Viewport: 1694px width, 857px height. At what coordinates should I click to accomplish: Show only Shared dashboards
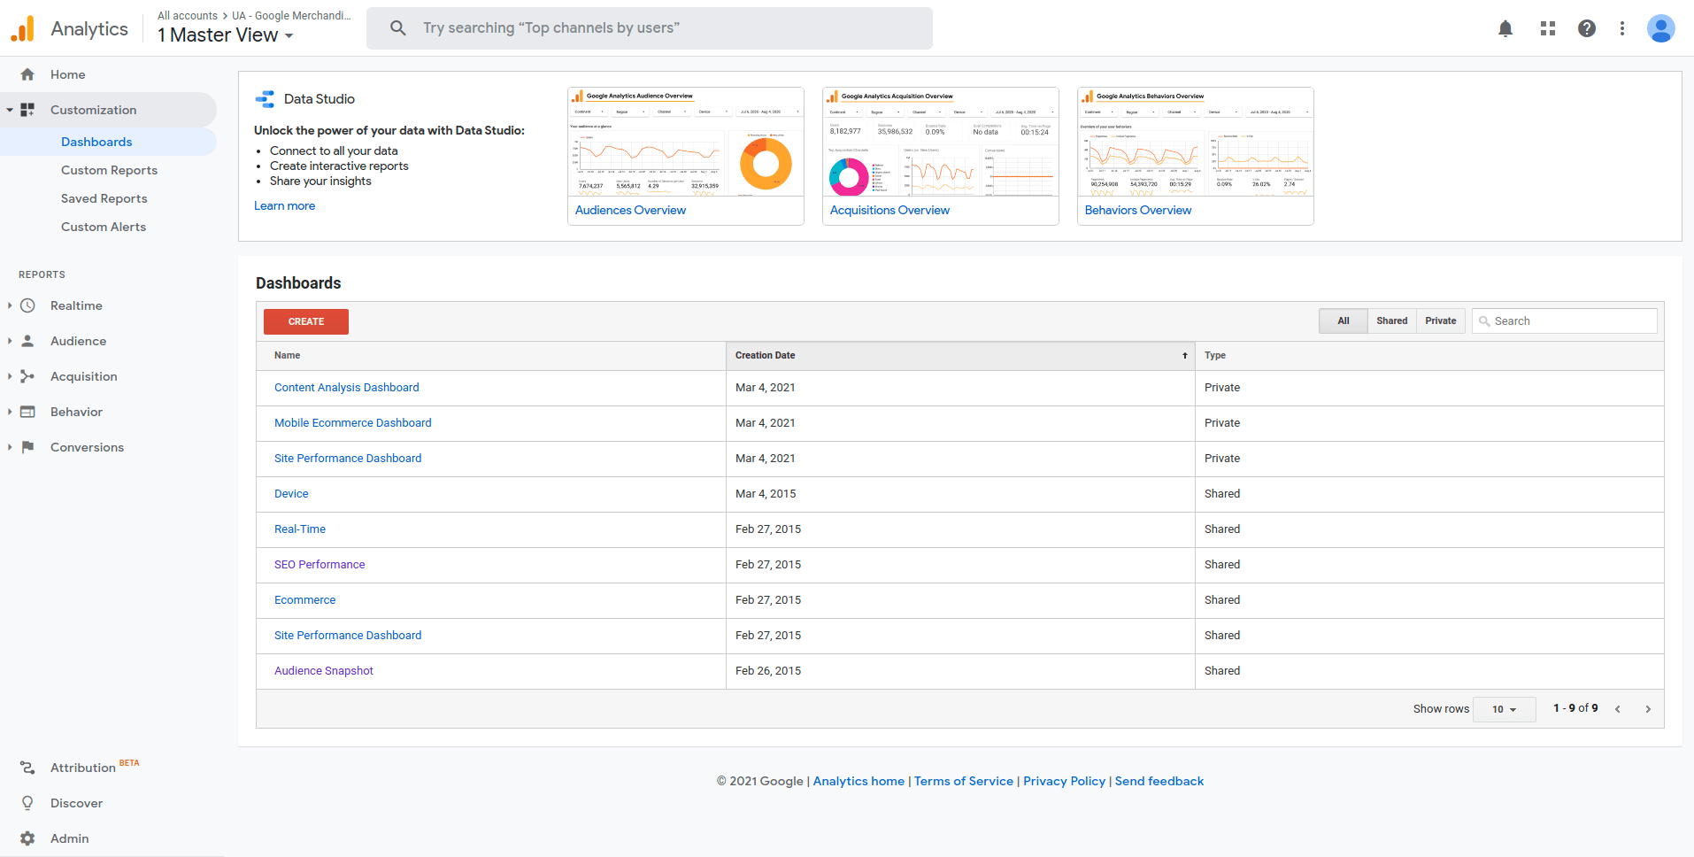click(x=1391, y=320)
